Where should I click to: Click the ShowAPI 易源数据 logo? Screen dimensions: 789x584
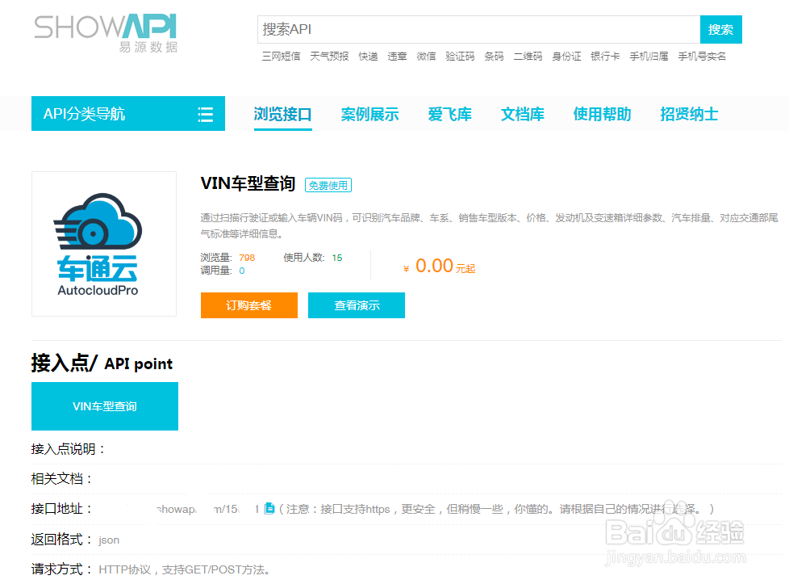(105, 32)
